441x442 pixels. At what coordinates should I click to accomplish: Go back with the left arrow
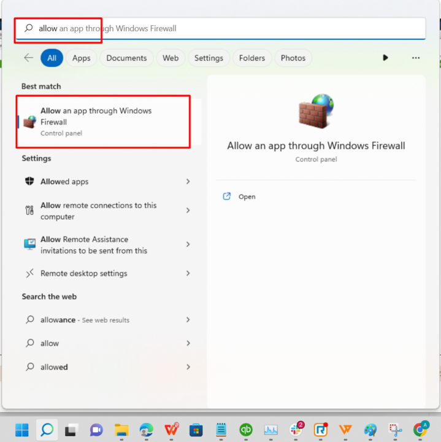(x=29, y=58)
